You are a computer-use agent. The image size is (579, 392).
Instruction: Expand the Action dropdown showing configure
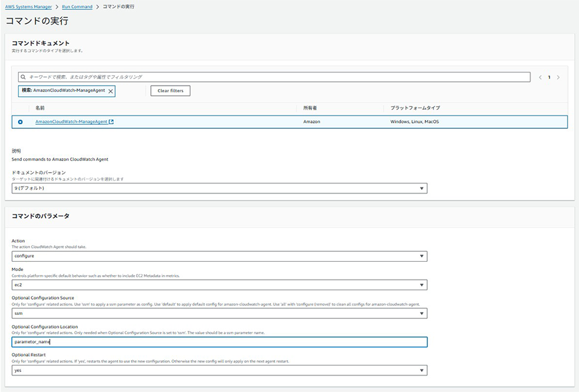tap(220, 256)
